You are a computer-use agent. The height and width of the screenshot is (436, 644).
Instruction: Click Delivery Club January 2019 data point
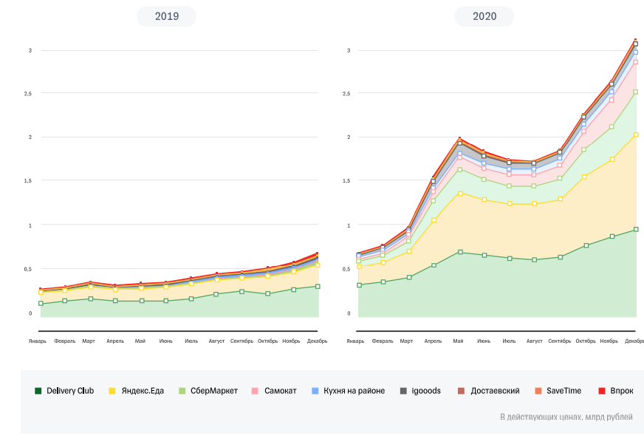point(41,304)
